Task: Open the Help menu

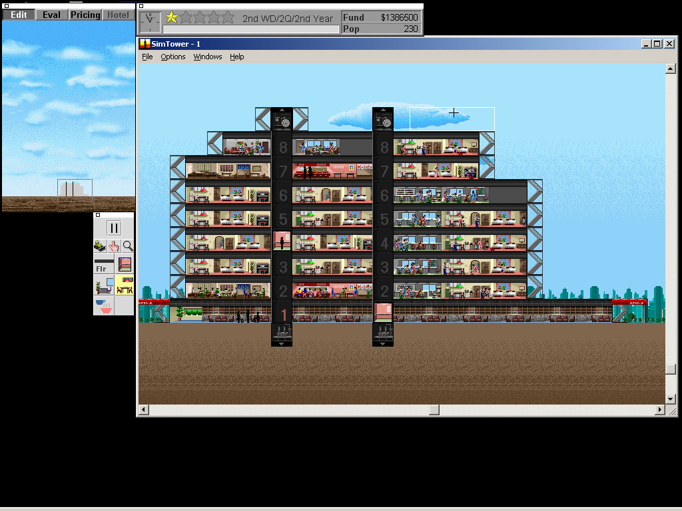Action: pyautogui.click(x=236, y=57)
